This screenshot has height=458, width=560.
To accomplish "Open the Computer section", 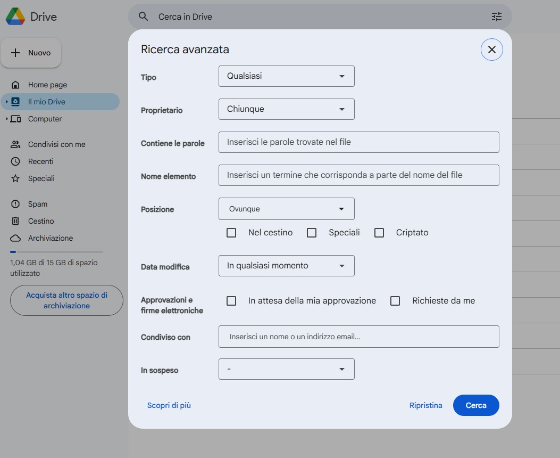I will 45,118.
